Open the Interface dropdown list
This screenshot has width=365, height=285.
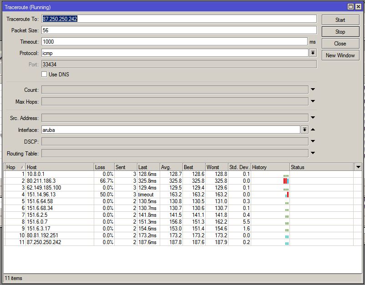click(304, 130)
